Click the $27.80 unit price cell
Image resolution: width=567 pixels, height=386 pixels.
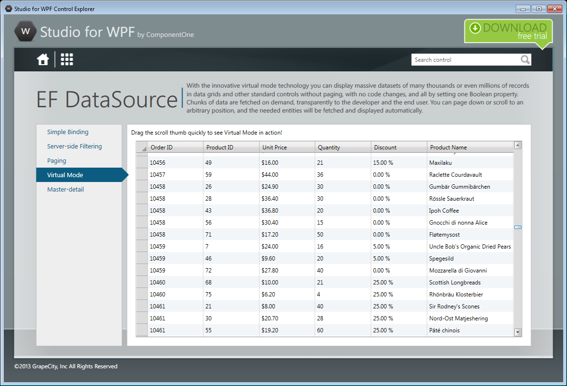click(288, 271)
